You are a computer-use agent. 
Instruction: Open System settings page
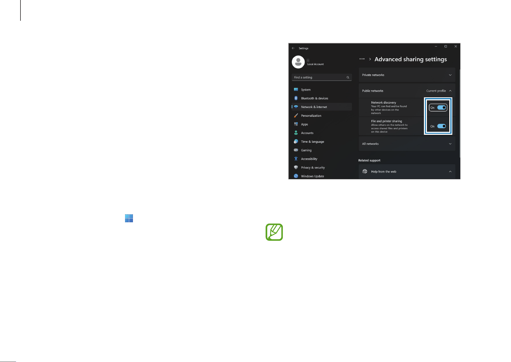click(x=322, y=90)
